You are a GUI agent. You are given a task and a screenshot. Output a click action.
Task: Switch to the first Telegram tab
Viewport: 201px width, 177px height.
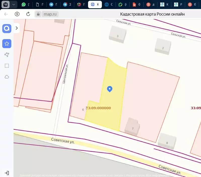pyautogui.click(x=53, y=5)
